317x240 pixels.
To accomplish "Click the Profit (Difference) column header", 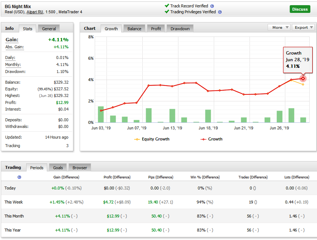I will [117, 177].
